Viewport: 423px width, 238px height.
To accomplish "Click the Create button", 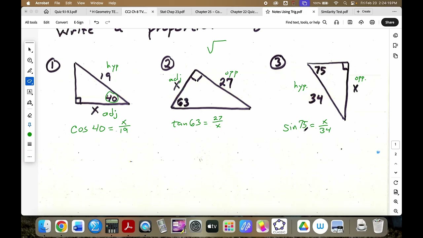I will click(x=364, y=12).
